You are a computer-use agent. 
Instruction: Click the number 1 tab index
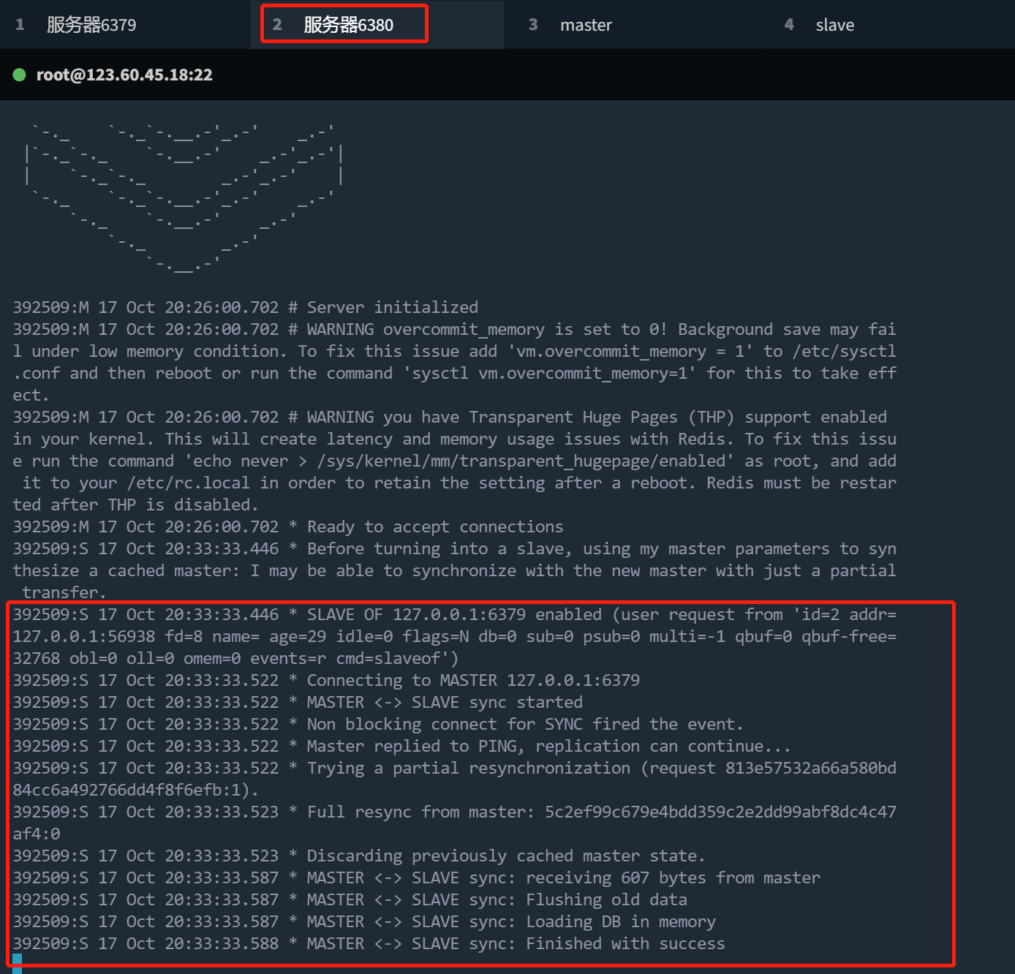click(20, 25)
